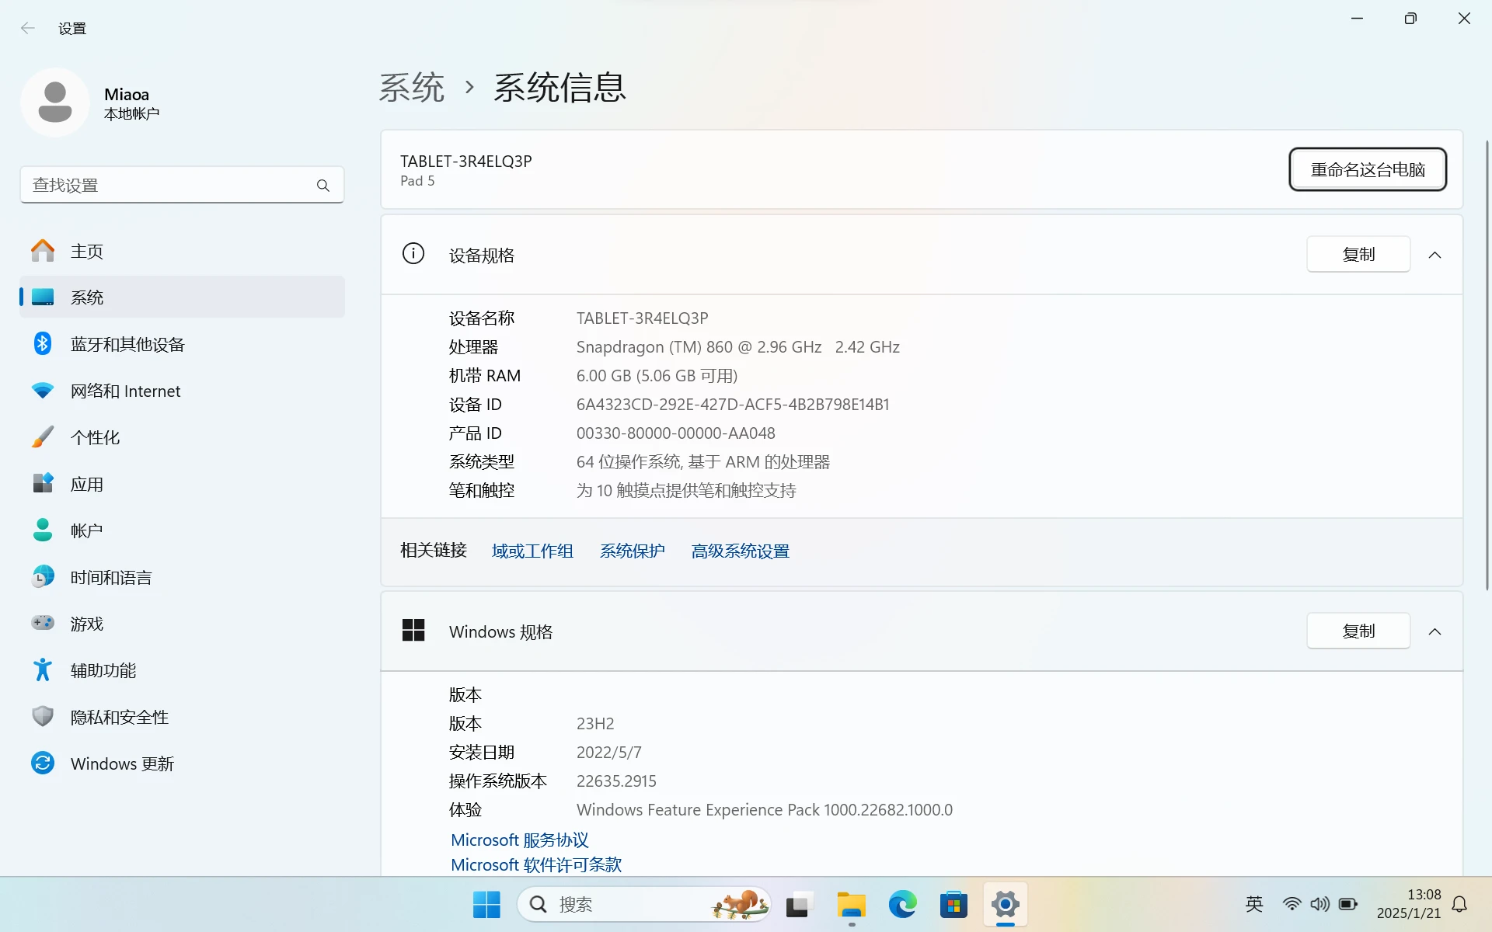Screen dimensions: 1492x932
Task: Click 重命名这台电脑 button
Action: click(1367, 169)
